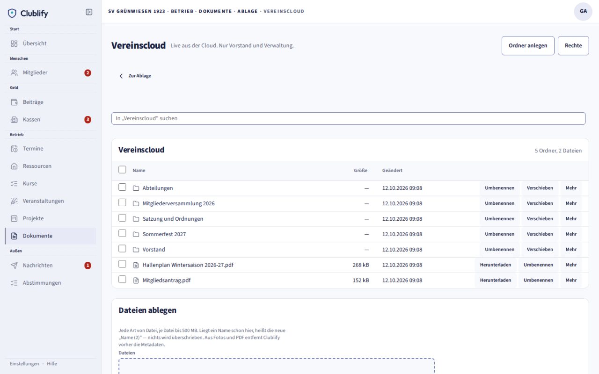Open Beiträge wallet icon
Image resolution: width=599 pixels, height=374 pixels.
(14, 102)
